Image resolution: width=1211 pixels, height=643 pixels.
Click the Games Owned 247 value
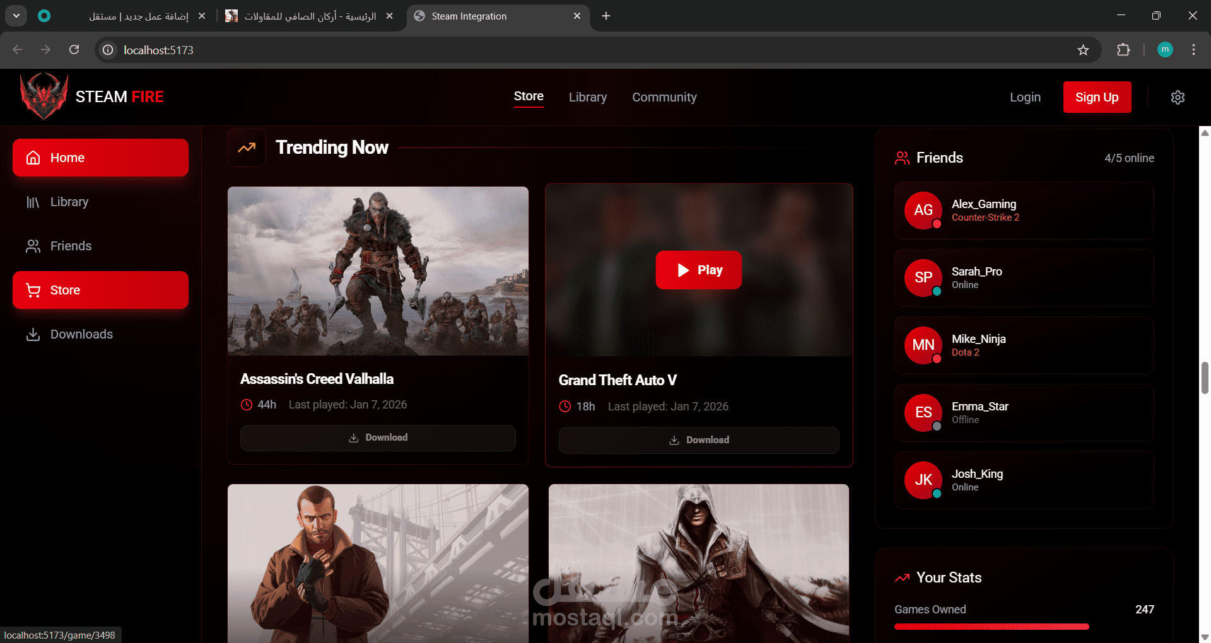[1145, 610]
